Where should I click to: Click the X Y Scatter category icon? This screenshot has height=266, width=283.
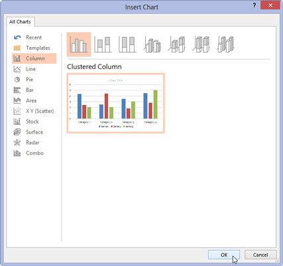click(17, 111)
